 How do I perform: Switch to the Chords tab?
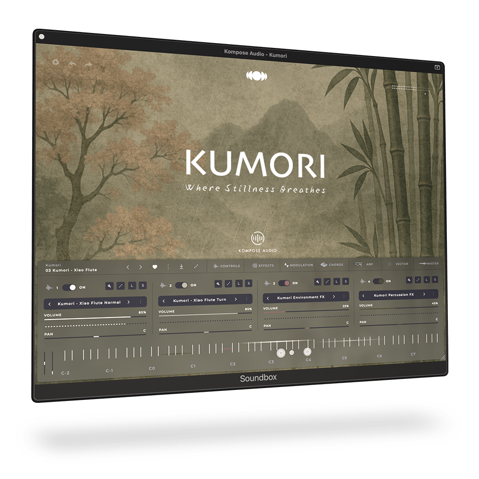pyautogui.click(x=332, y=264)
